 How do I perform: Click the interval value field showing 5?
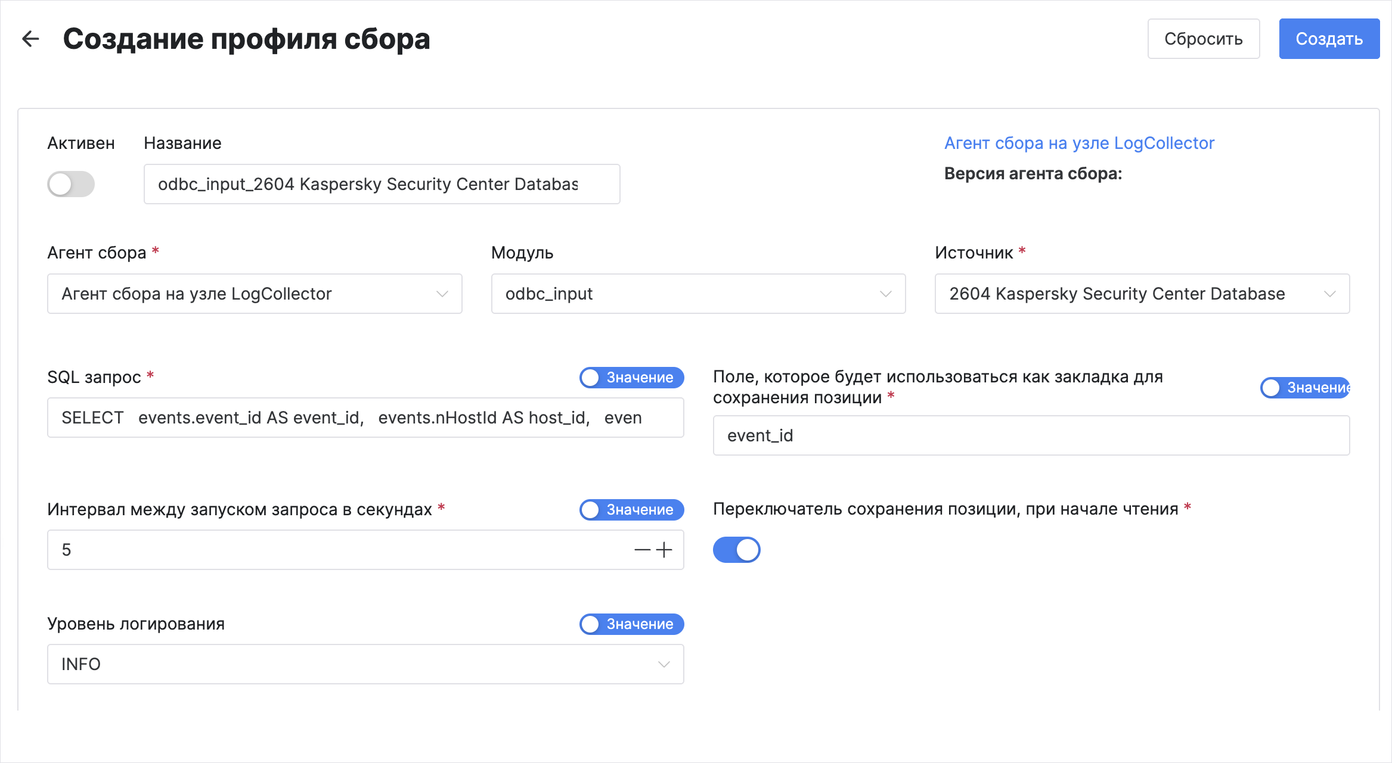[x=334, y=550]
